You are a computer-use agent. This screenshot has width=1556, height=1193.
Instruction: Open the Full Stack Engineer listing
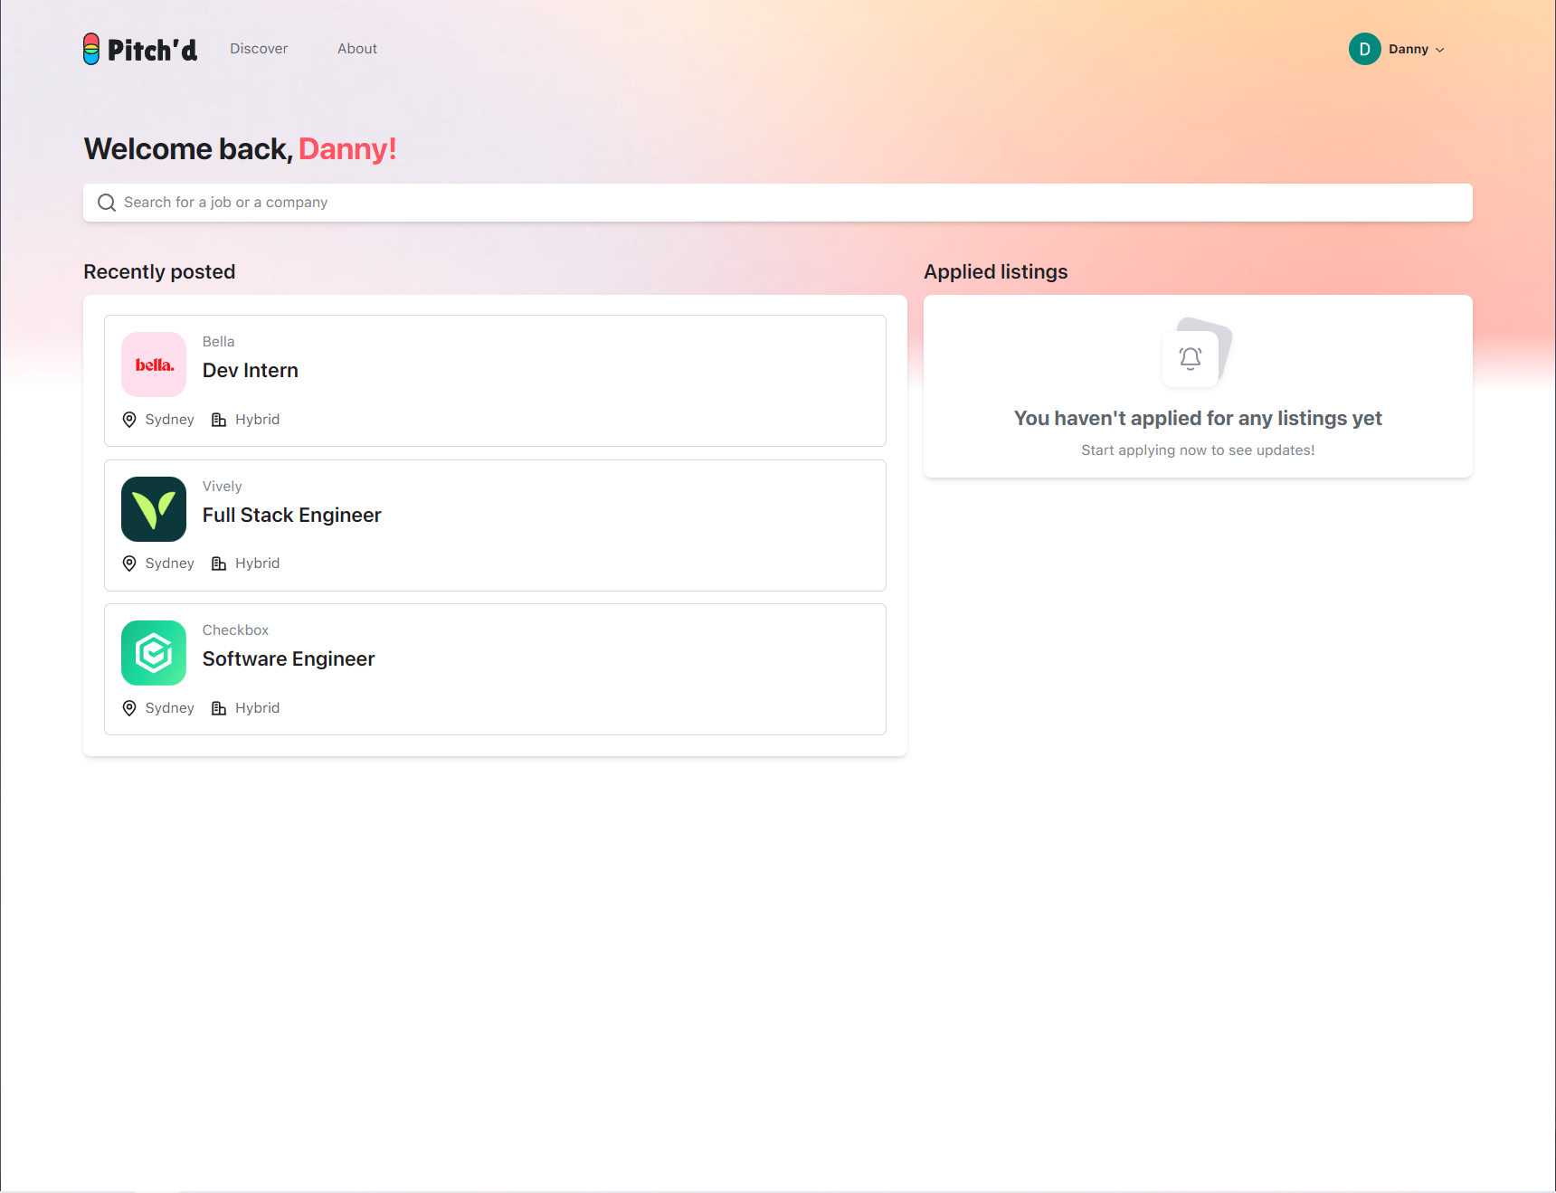pyautogui.click(x=495, y=525)
